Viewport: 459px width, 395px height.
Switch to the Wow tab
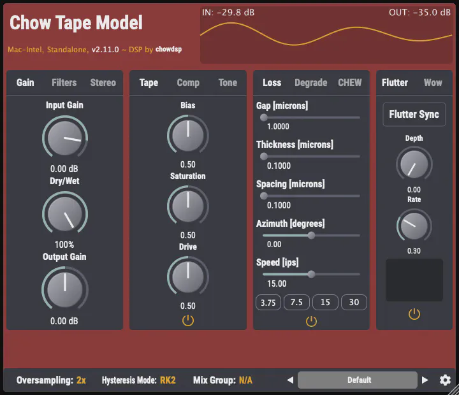click(x=433, y=83)
